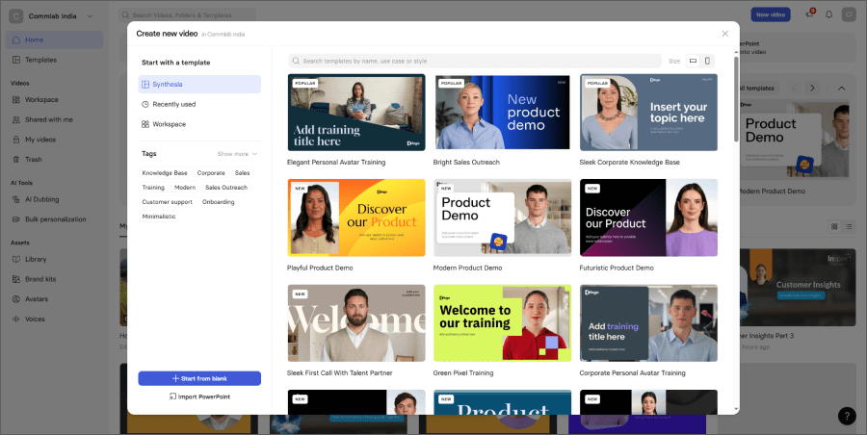867x435 pixels.
Task: Toggle the Modern tag filter
Action: coord(185,188)
